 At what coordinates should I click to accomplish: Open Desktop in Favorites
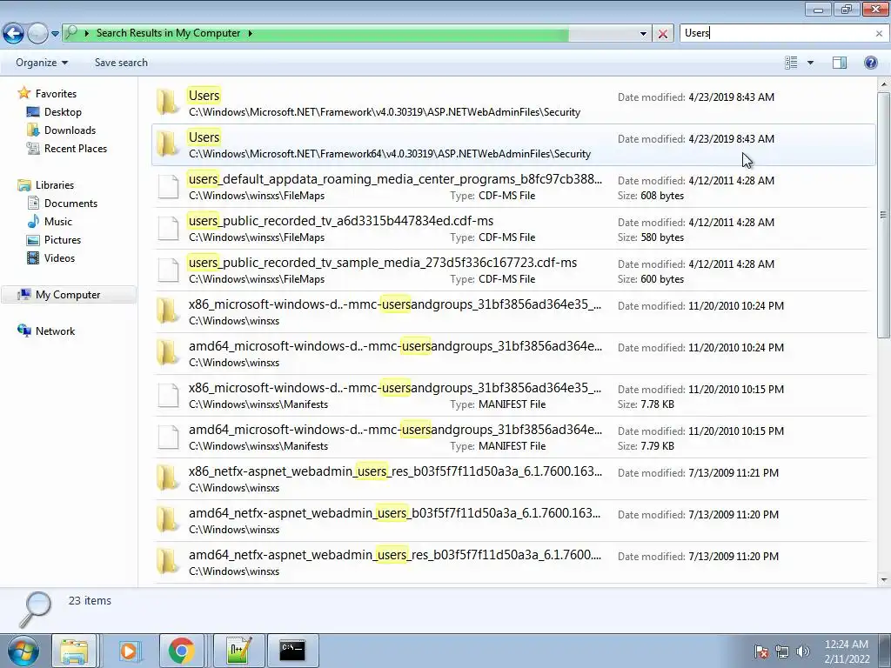(63, 112)
